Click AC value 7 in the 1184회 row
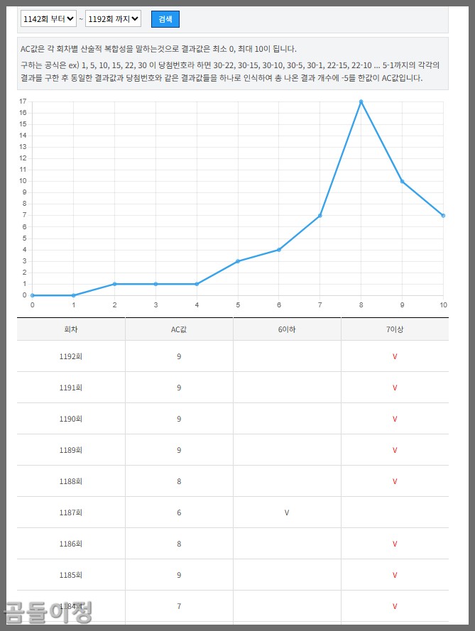 [179, 606]
